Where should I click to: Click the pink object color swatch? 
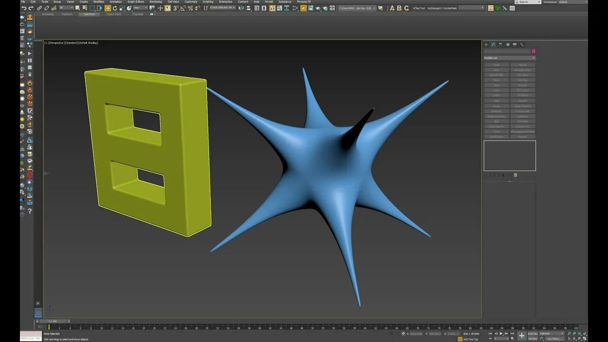point(533,51)
